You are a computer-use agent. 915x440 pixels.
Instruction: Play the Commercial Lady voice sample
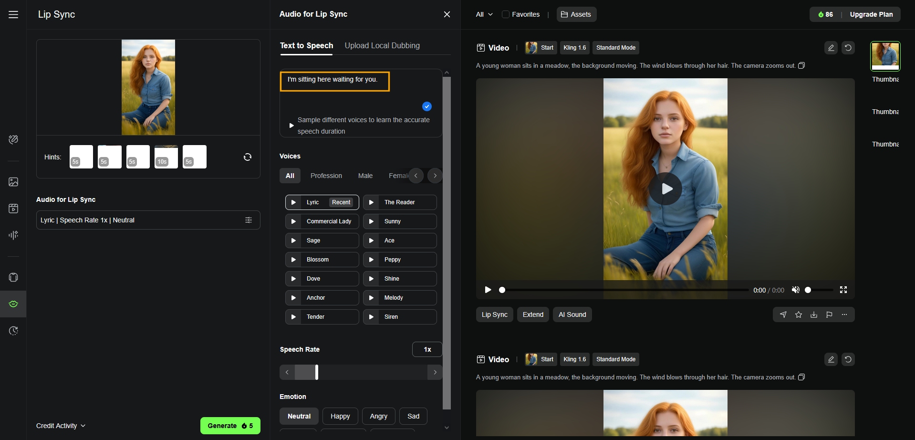click(293, 221)
